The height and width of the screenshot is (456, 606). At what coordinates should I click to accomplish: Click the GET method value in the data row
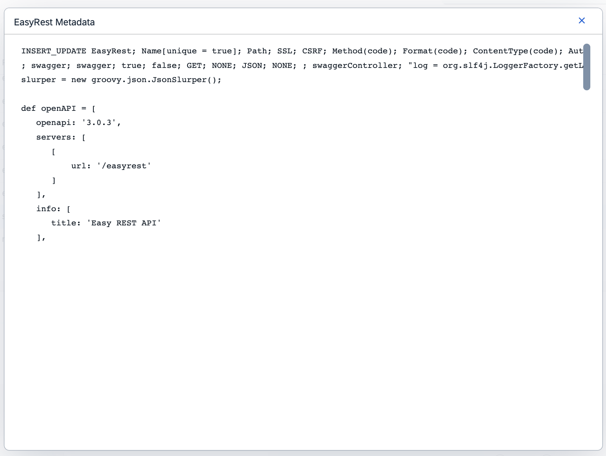pos(194,66)
